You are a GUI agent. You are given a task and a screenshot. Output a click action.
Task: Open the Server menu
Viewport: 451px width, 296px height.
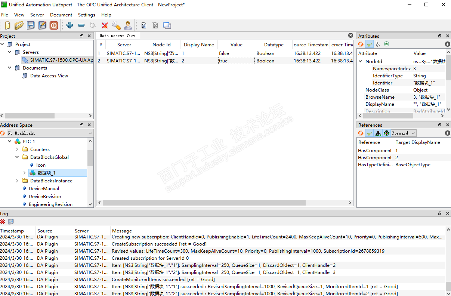pyautogui.click(x=37, y=15)
